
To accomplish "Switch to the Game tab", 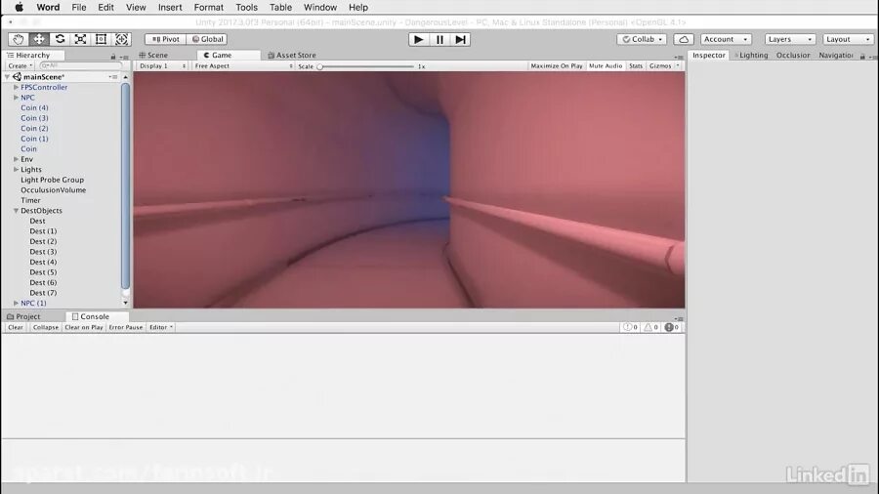I will [x=218, y=55].
